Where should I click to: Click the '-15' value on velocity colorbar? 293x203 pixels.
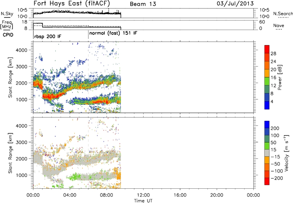pyautogui.click(x=275, y=156)
